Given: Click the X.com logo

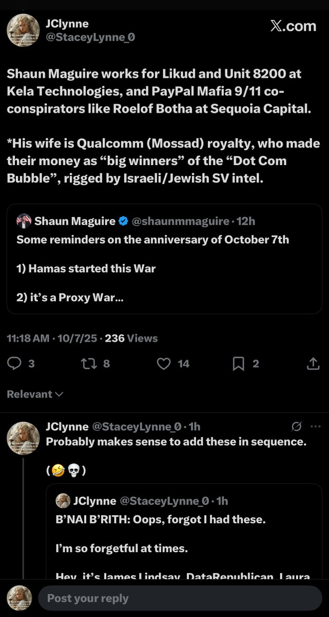Looking at the screenshot, I should (x=293, y=26).
